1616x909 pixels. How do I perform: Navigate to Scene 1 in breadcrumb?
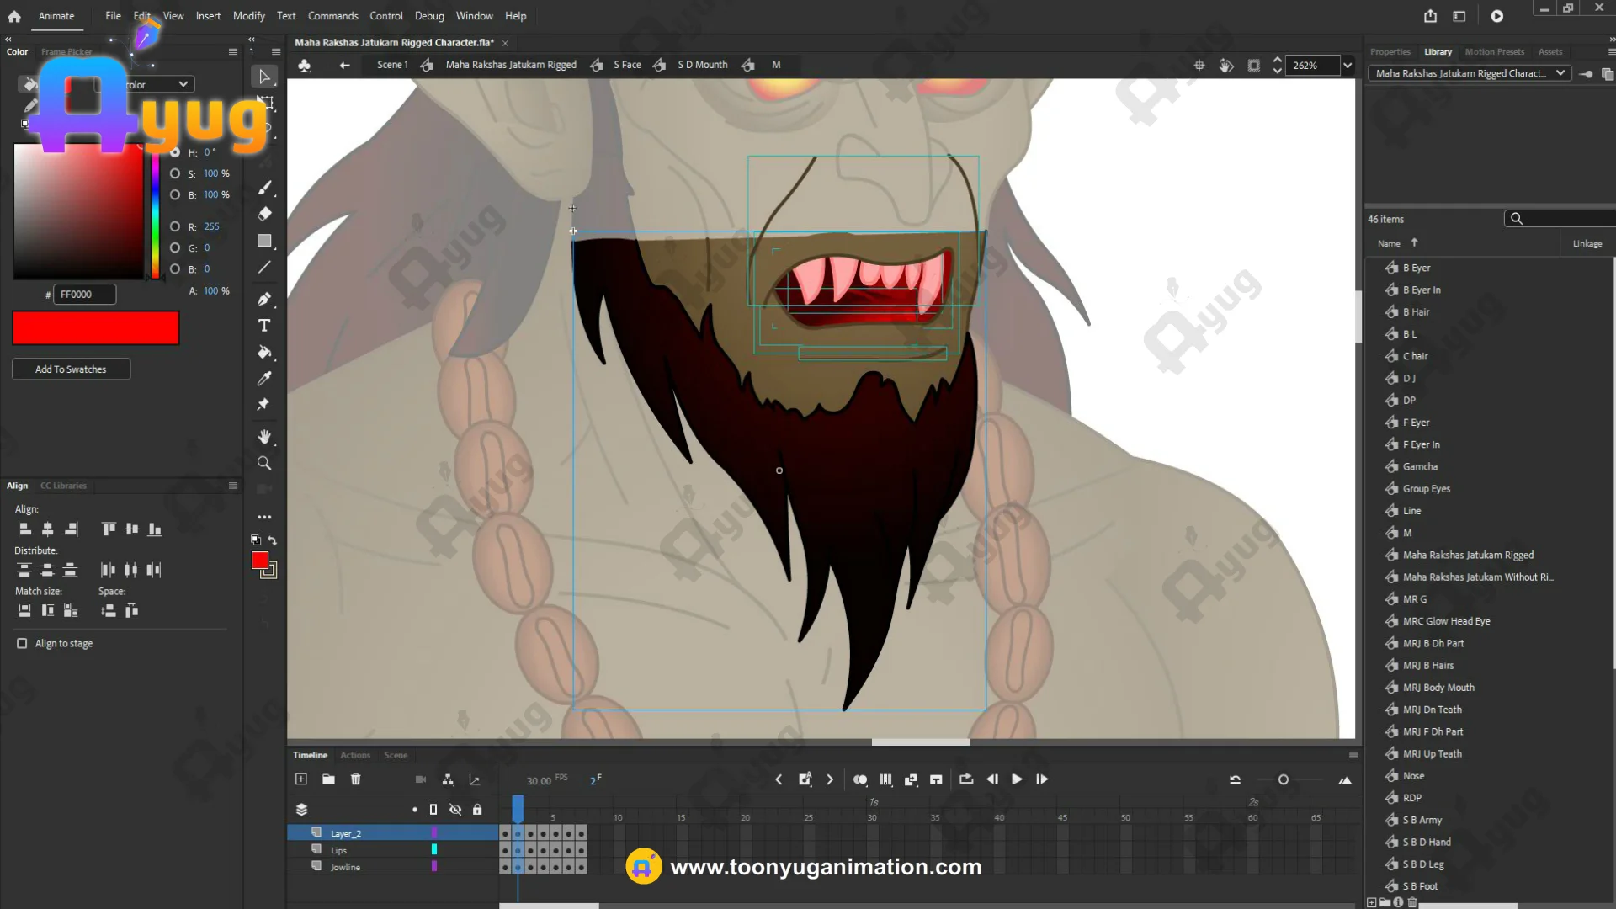coord(392,65)
